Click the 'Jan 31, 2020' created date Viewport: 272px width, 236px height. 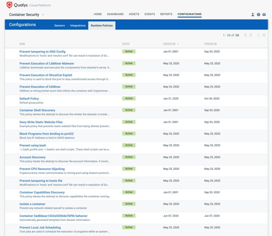pyautogui.click(x=171, y=99)
